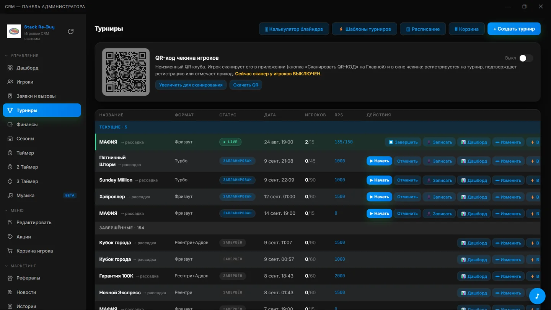Click the Акции tag icon
Image resolution: width=551 pixels, height=310 pixels.
[x=10, y=237]
